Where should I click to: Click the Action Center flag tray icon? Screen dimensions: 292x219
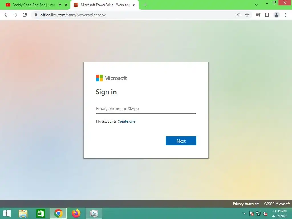click(x=252, y=214)
